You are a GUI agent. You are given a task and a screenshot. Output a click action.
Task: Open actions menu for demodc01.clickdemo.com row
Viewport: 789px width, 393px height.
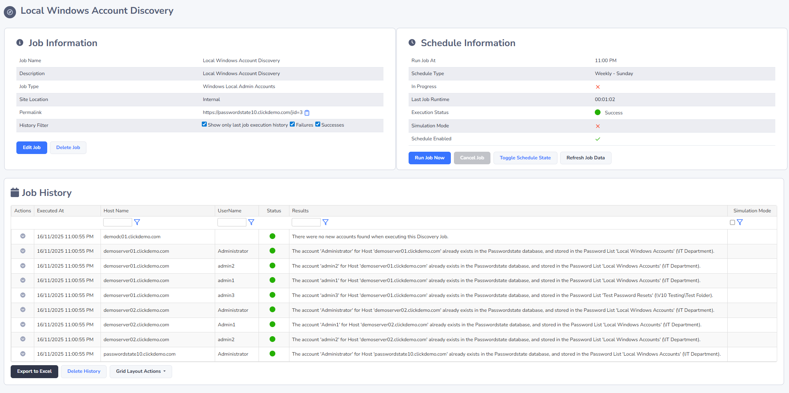coord(23,236)
